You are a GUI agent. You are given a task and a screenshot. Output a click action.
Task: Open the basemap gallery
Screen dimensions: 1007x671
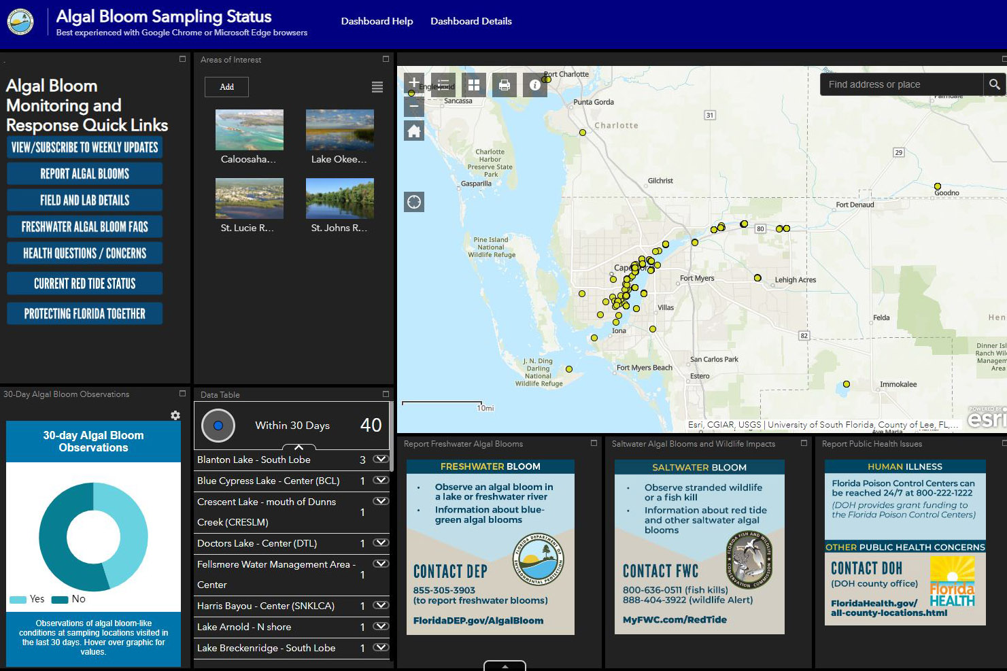[473, 84]
